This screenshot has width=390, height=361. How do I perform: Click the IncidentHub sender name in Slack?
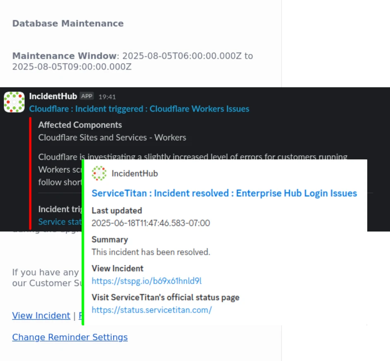click(x=53, y=96)
